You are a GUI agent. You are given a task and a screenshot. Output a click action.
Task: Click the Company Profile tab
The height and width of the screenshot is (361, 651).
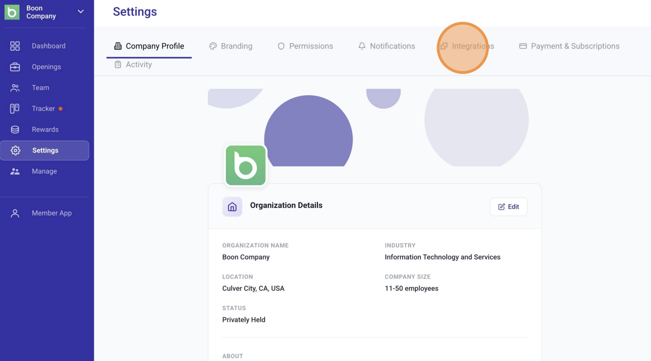pos(149,46)
